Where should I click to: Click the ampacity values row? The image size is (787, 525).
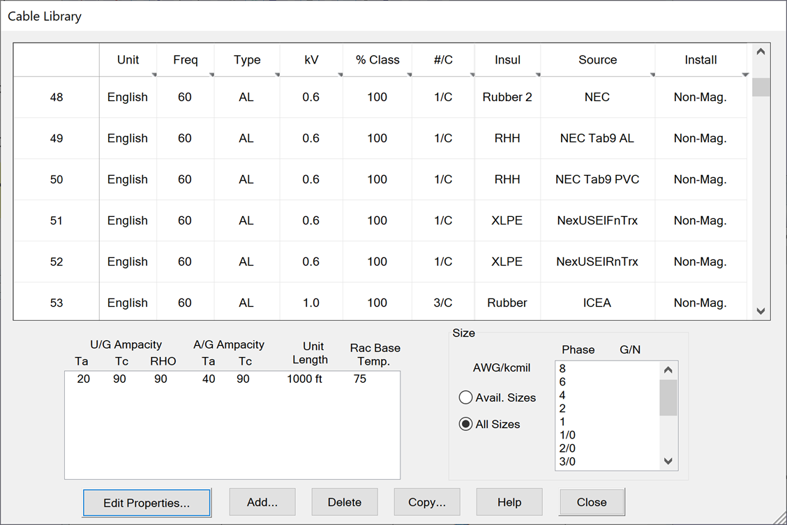(232, 379)
